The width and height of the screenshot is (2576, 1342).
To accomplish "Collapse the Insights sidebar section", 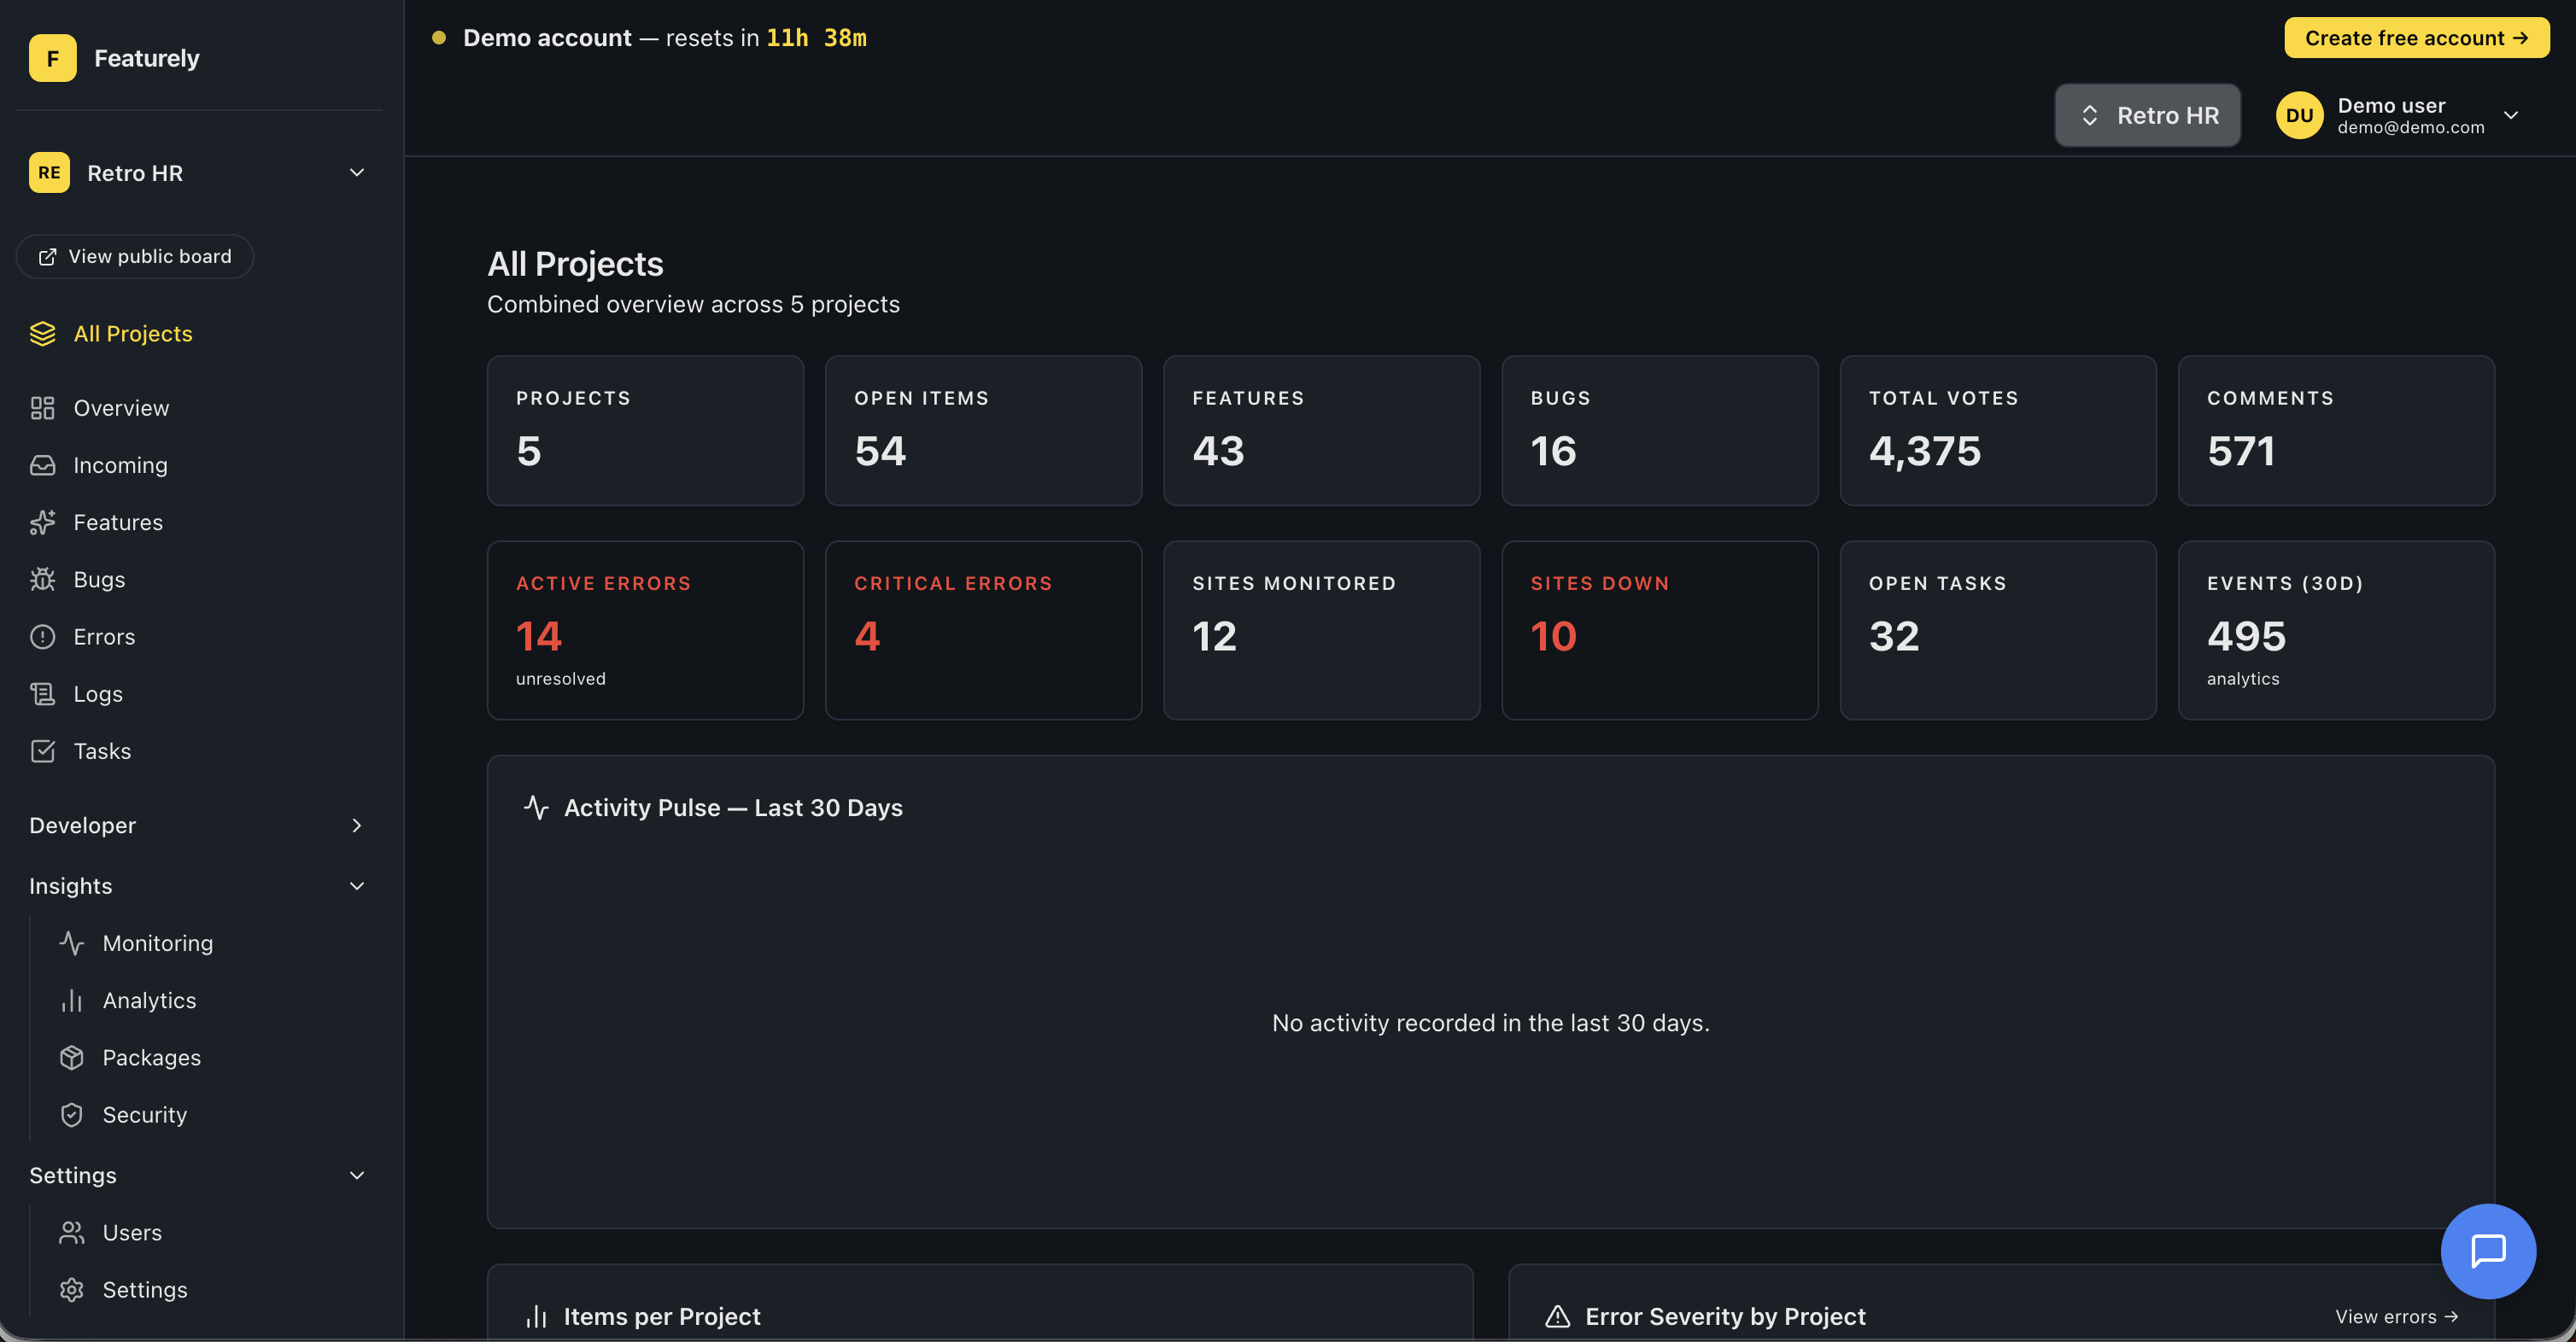I will click(197, 886).
